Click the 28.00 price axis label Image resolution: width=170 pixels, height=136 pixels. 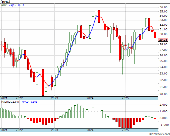coord(163,44)
